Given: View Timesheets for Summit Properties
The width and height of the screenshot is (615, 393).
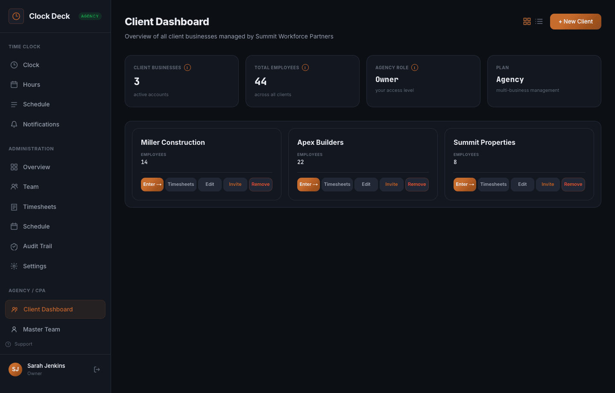Looking at the screenshot, I should [x=493, y=185].
